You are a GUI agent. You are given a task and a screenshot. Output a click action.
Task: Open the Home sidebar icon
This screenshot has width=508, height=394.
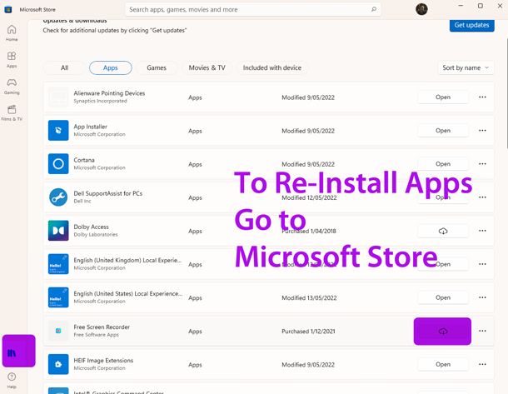click(12, 32)
